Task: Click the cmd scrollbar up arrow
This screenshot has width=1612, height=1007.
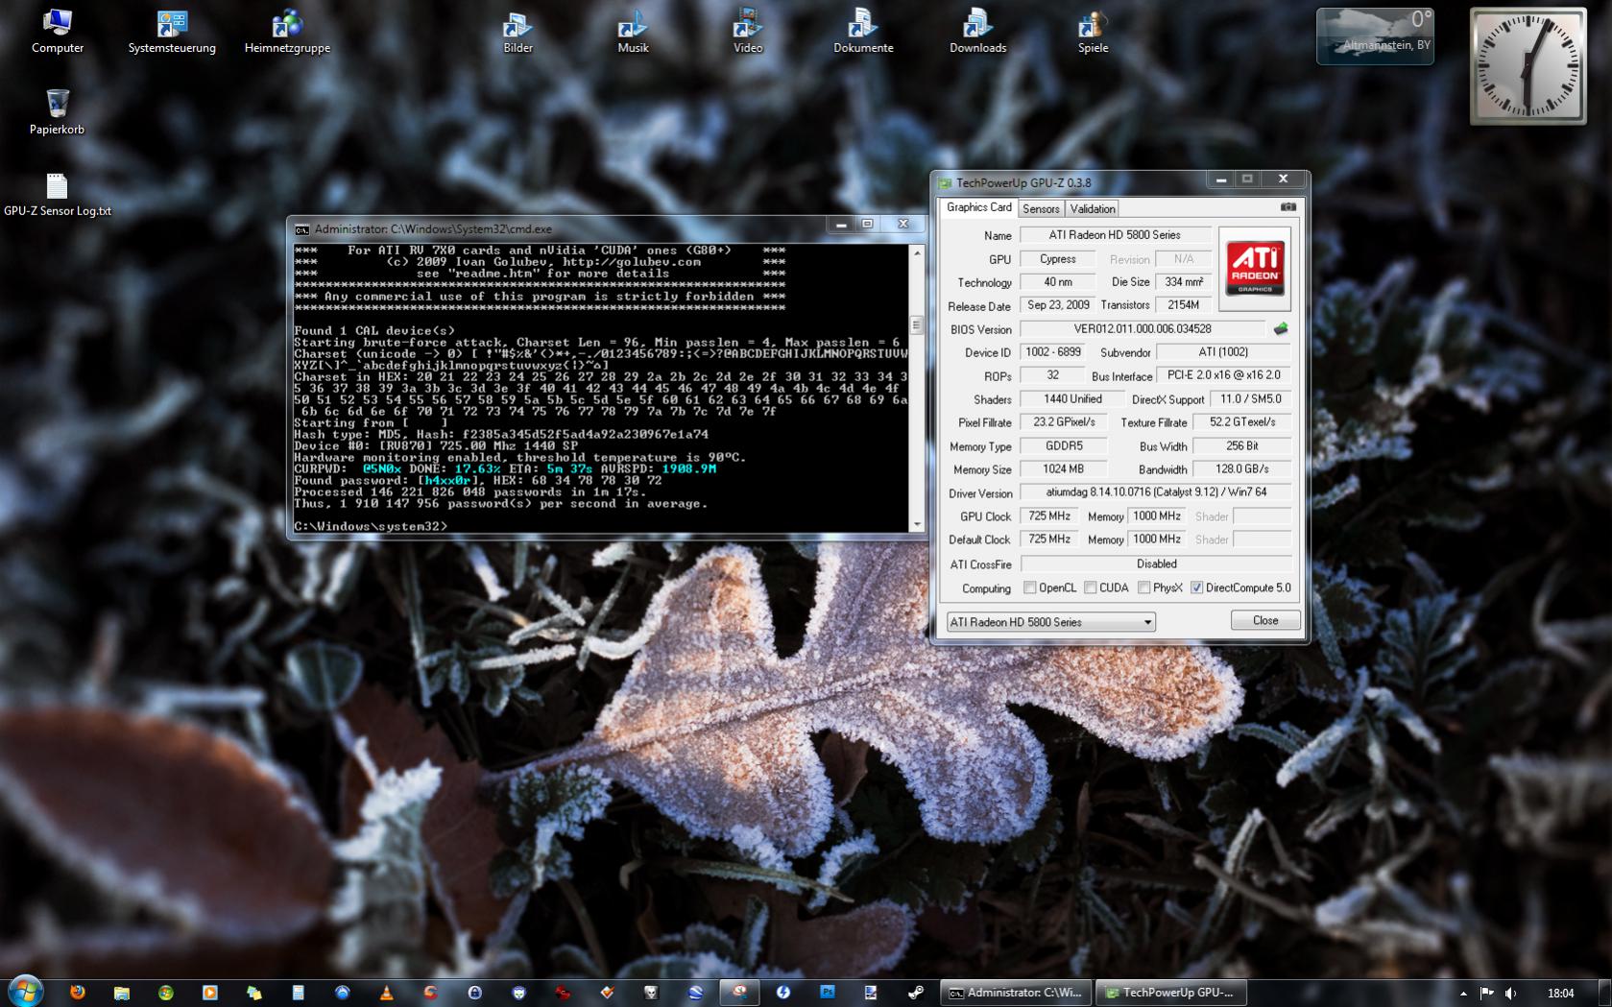Action: click(x=917, y=252)
